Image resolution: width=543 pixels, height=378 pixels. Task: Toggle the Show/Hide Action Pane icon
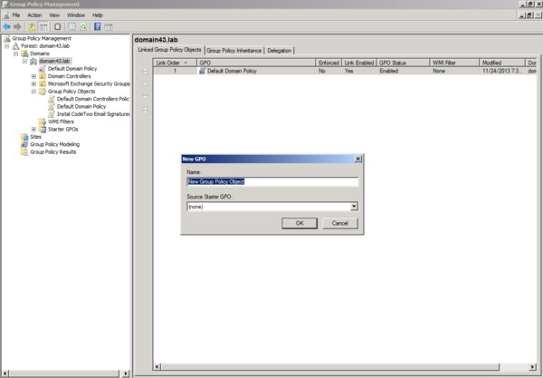109,26
